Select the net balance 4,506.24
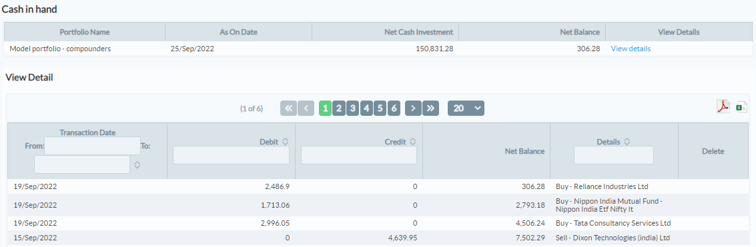The image size is (756, 247). point(531,224)
